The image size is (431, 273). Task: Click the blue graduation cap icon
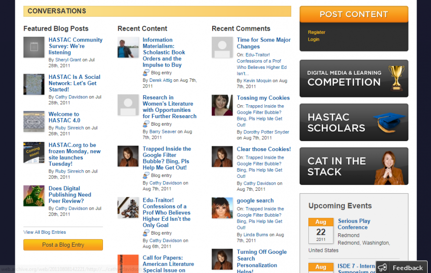(x=389, y=122)
